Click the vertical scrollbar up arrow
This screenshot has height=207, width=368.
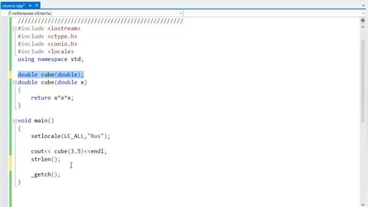coord(363,27)
